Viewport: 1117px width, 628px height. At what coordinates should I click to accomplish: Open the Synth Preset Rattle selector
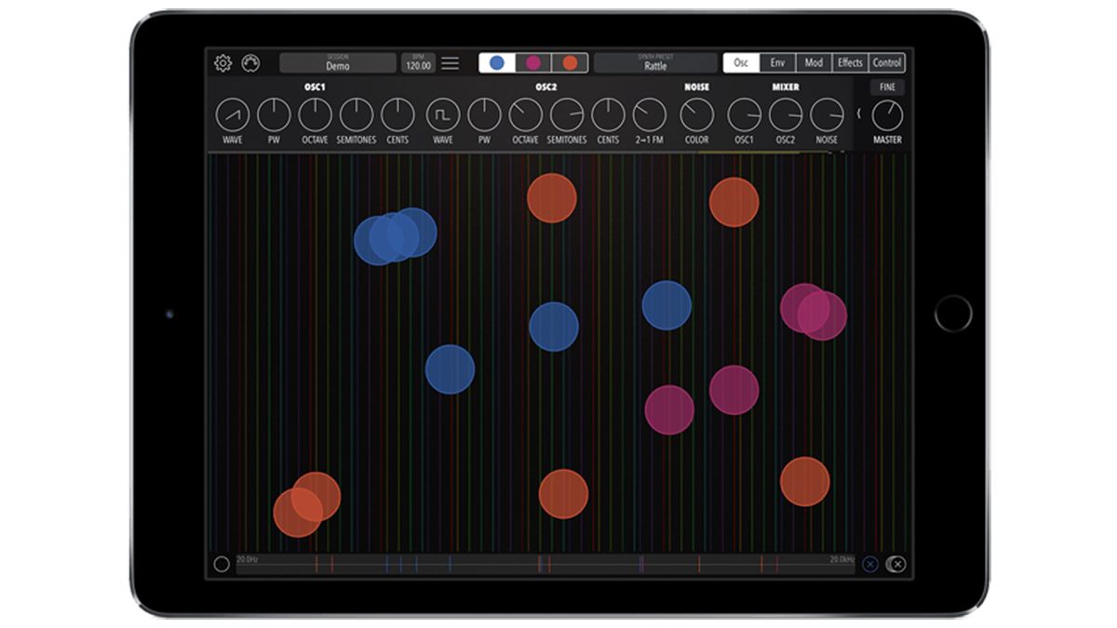654,61
